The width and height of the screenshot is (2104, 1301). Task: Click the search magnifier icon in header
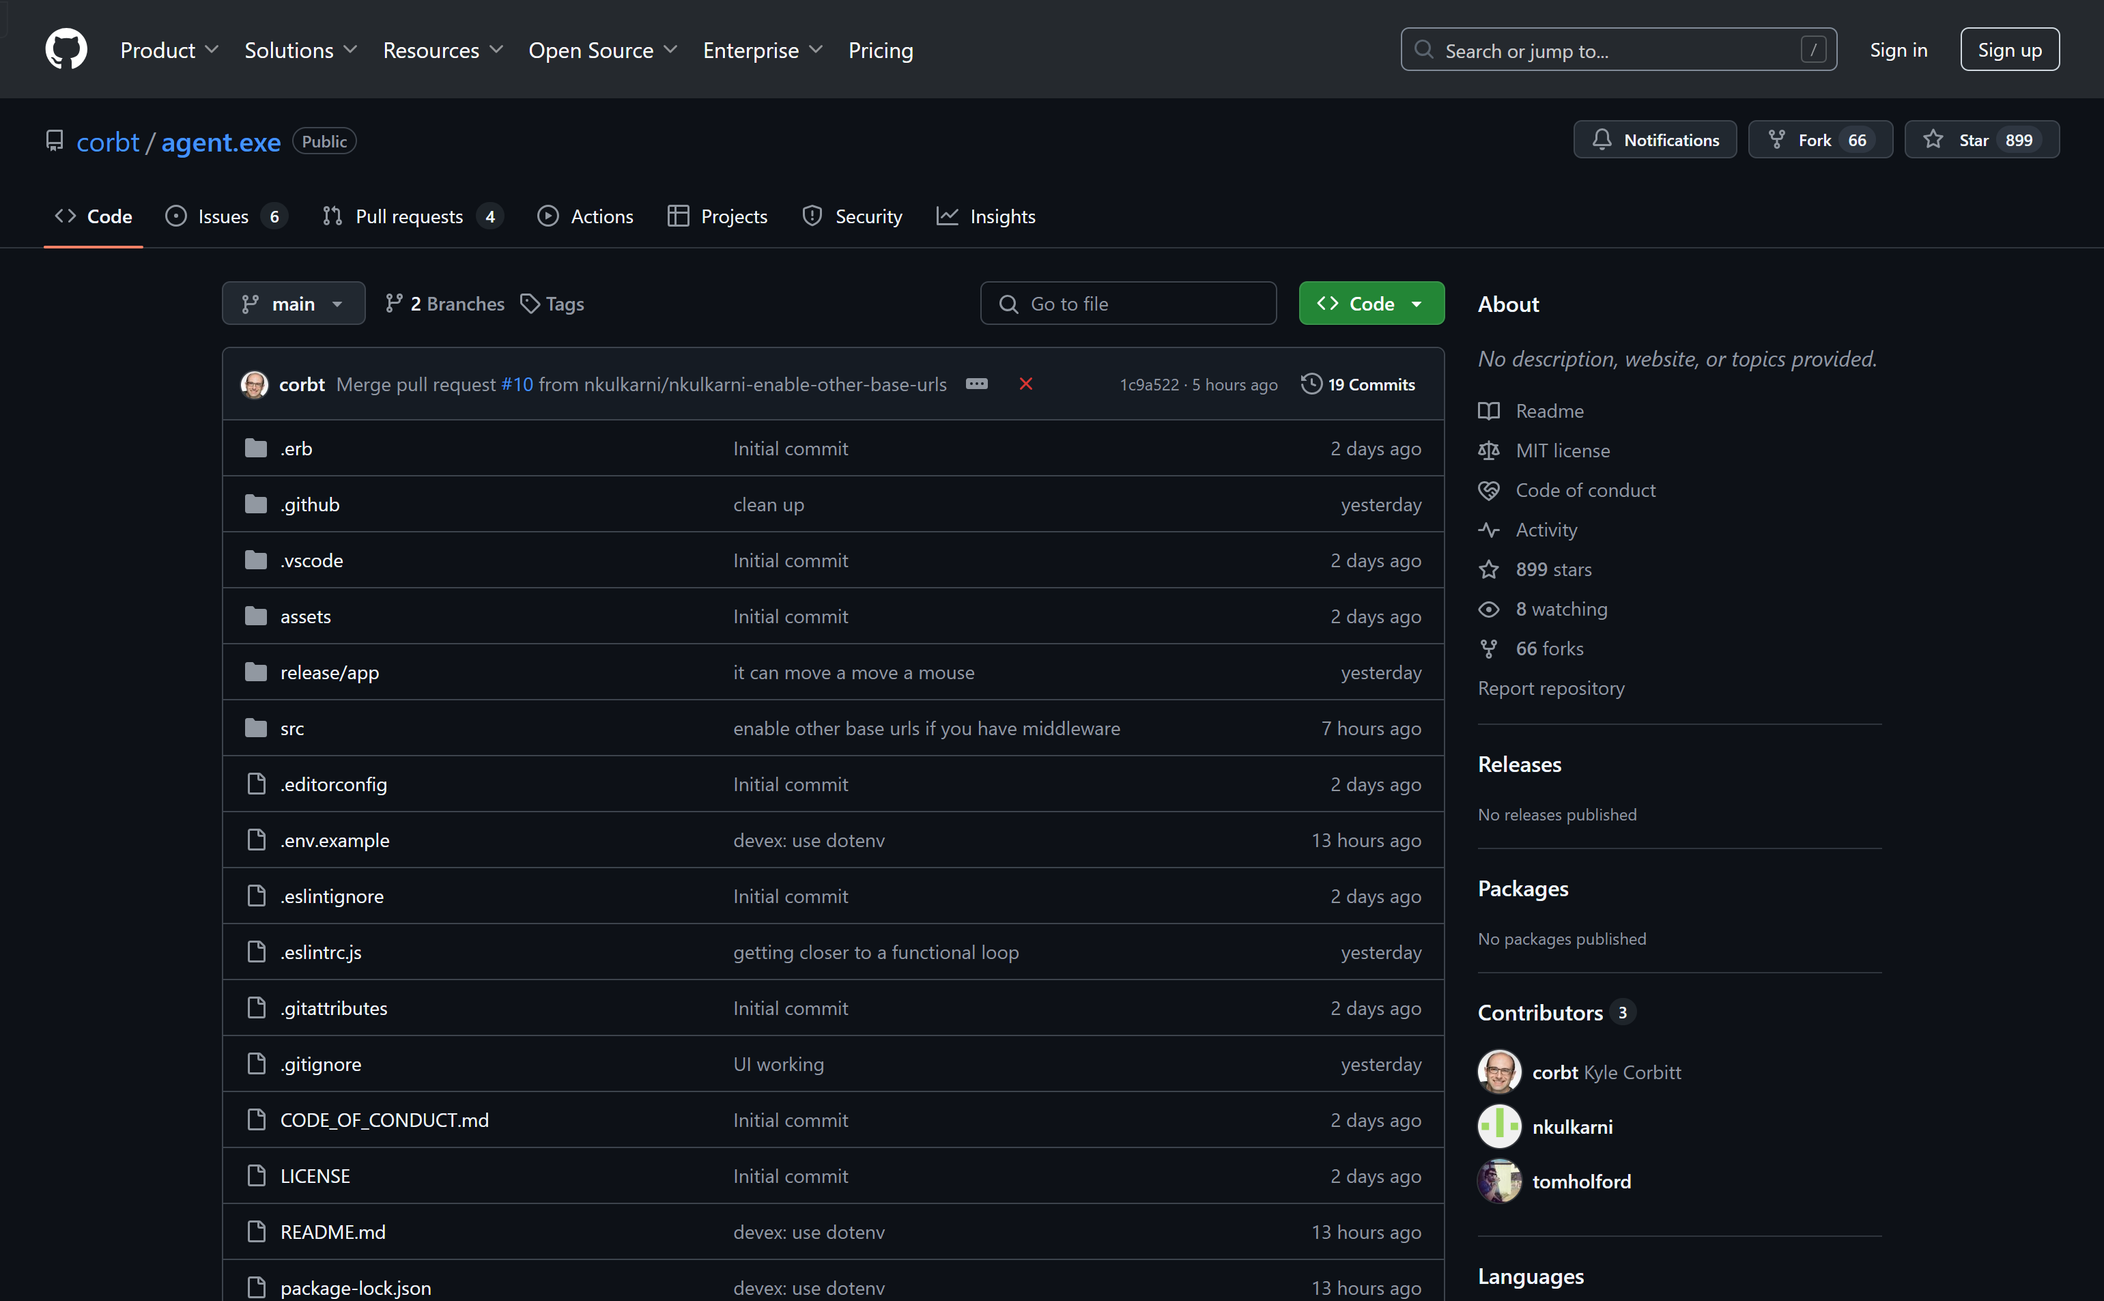(1424, 50)
